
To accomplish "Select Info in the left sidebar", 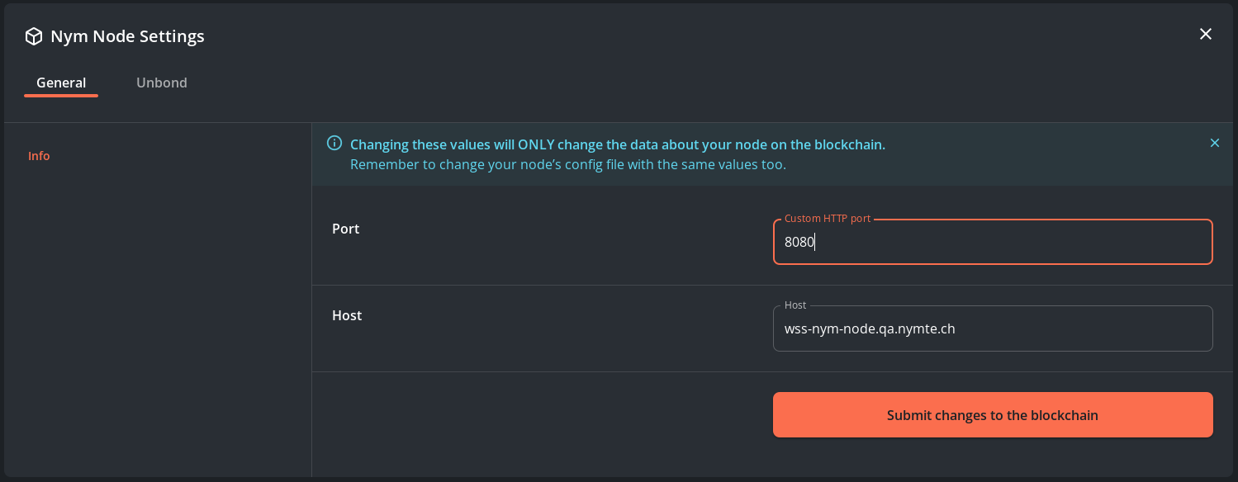I will 39,156.
